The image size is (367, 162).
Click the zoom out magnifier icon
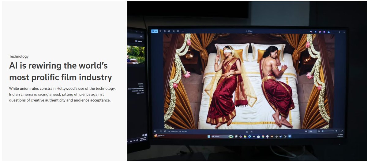click(x=319, y=131)
